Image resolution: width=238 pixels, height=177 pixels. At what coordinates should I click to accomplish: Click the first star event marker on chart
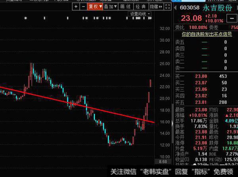pyautogui.click(x=25, y=19)
